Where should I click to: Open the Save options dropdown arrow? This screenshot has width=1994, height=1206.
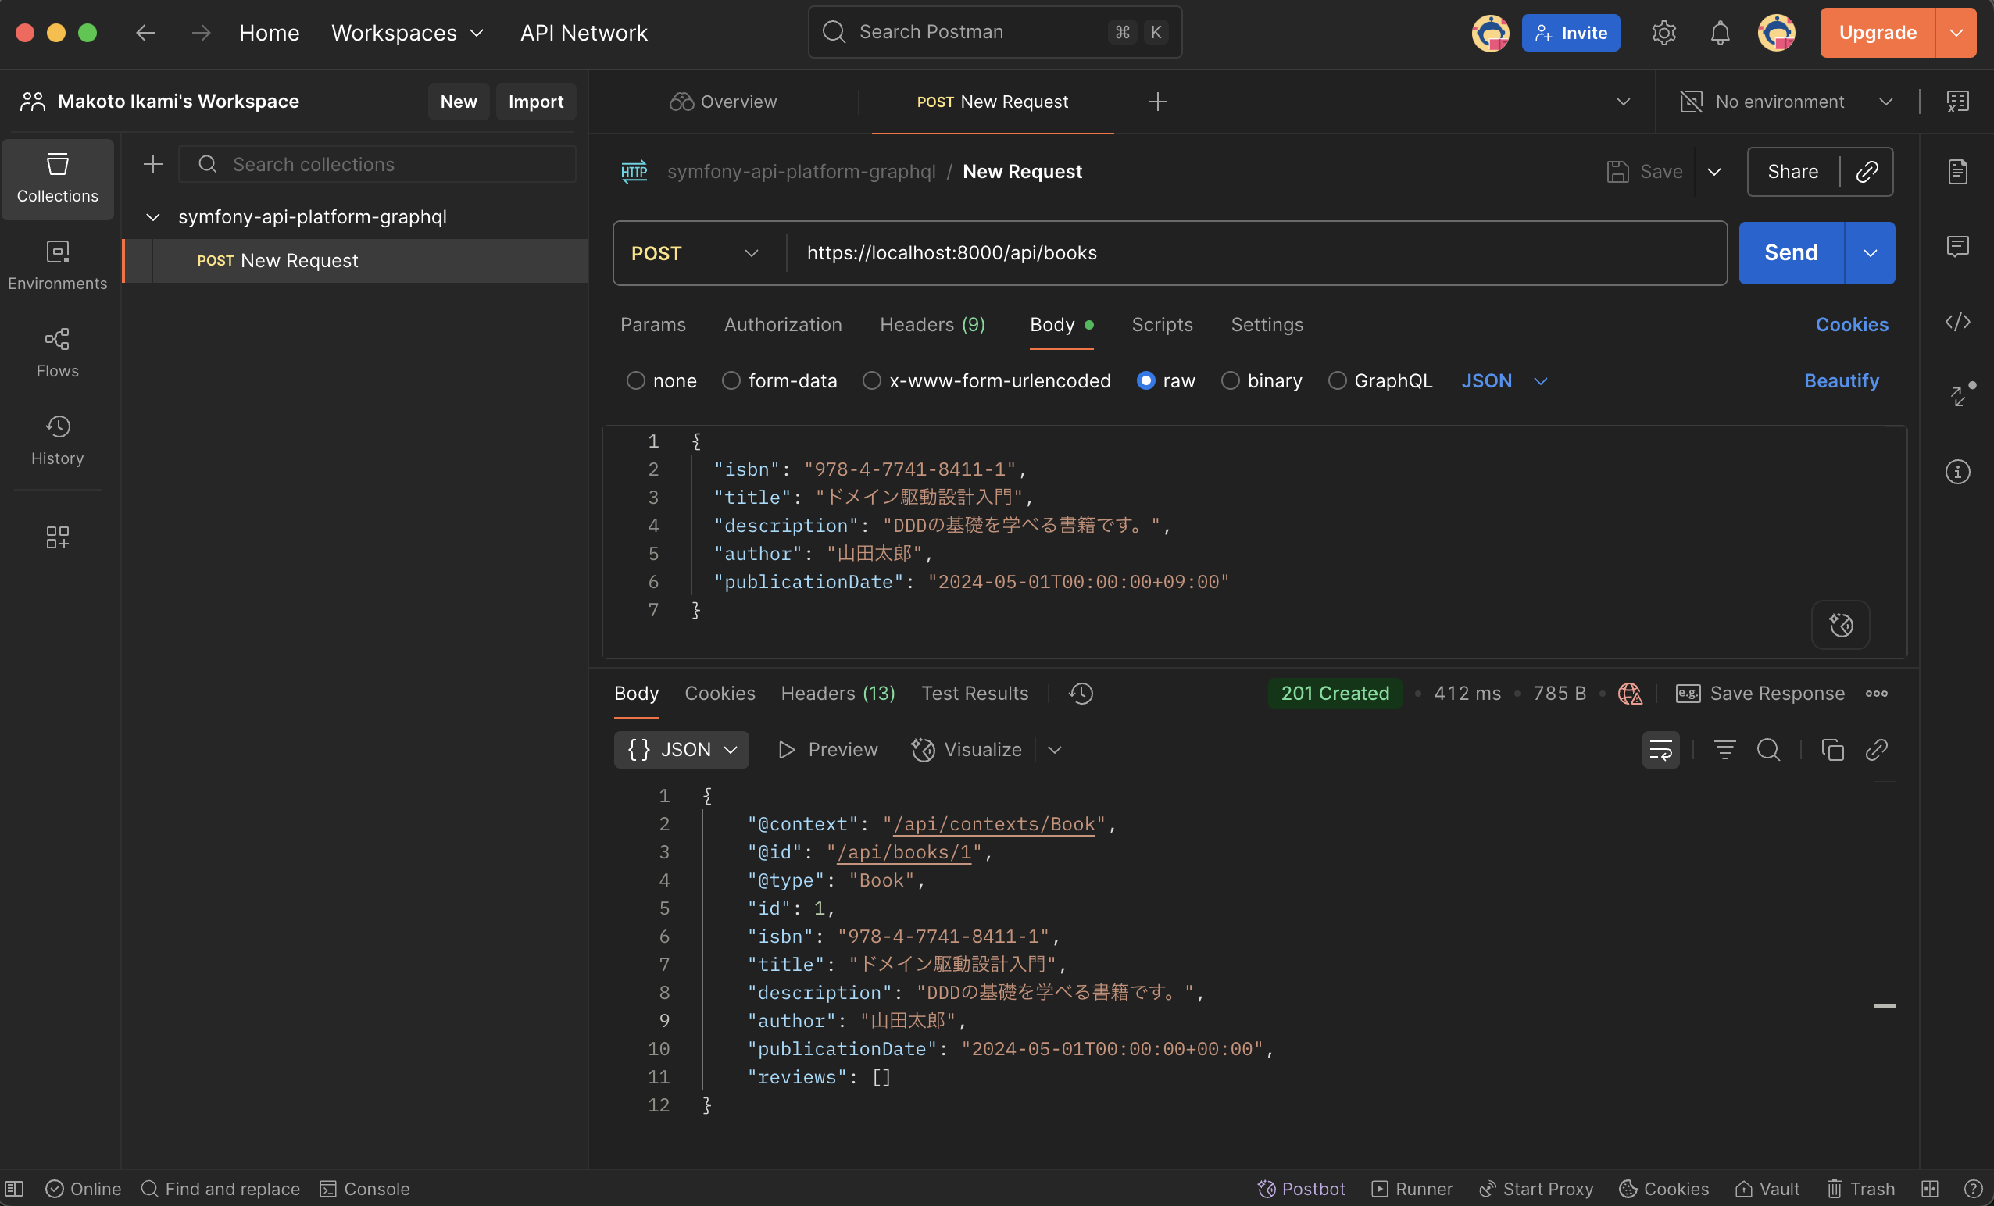pos(1714,172)
